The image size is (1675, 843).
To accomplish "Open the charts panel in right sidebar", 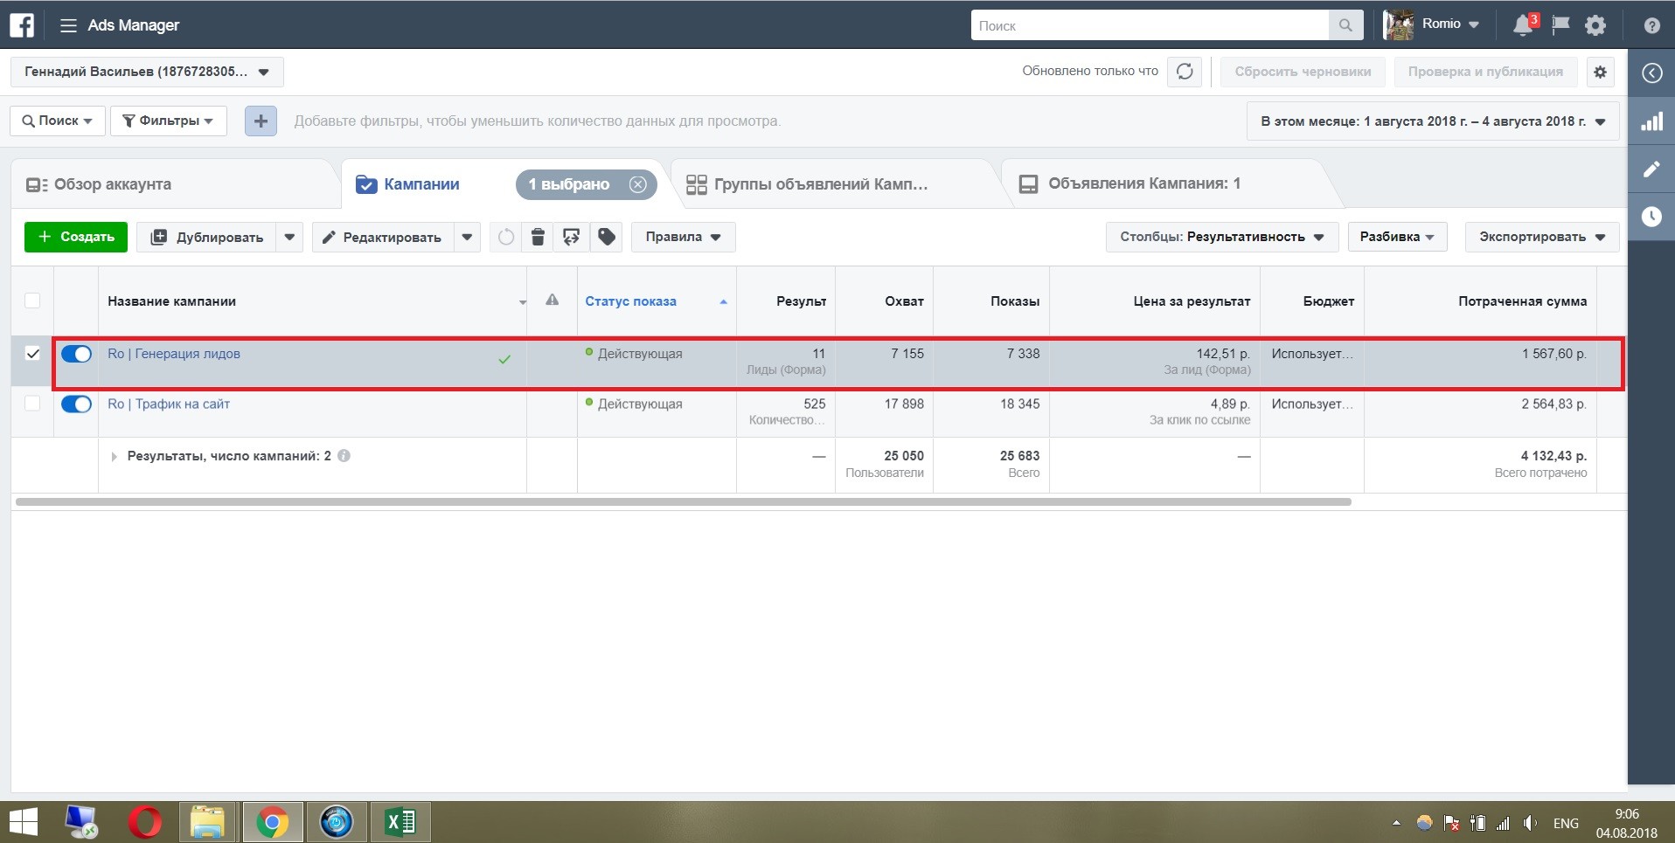I will pyautogui.click(x=1651, y=121).
